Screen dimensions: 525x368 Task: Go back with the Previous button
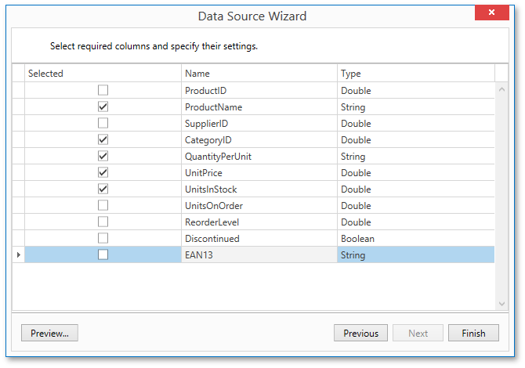click(360, 333)
